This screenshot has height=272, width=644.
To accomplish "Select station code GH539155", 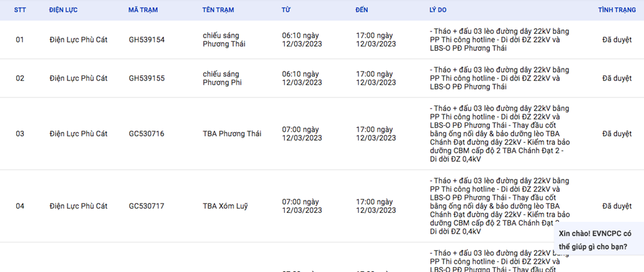I will pyautogui.click(x=147, y=79).
